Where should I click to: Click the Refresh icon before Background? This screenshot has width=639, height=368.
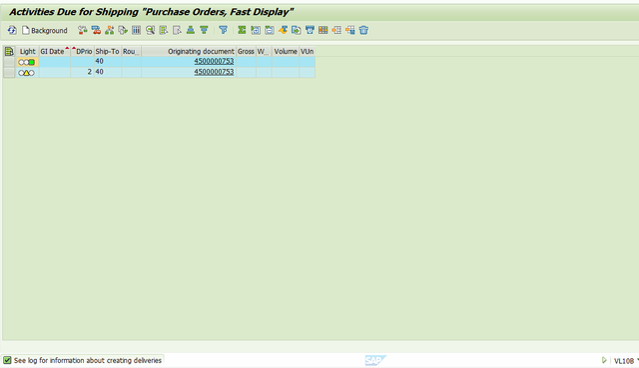[12, 30]
